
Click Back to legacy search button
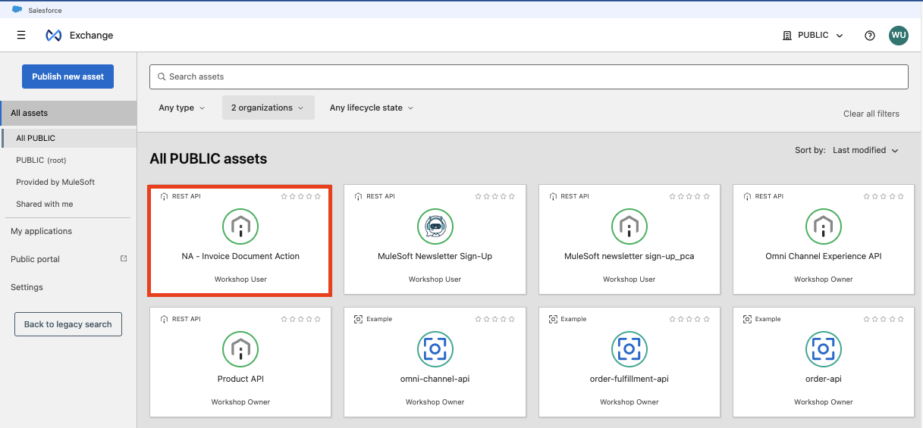point(68,324)
